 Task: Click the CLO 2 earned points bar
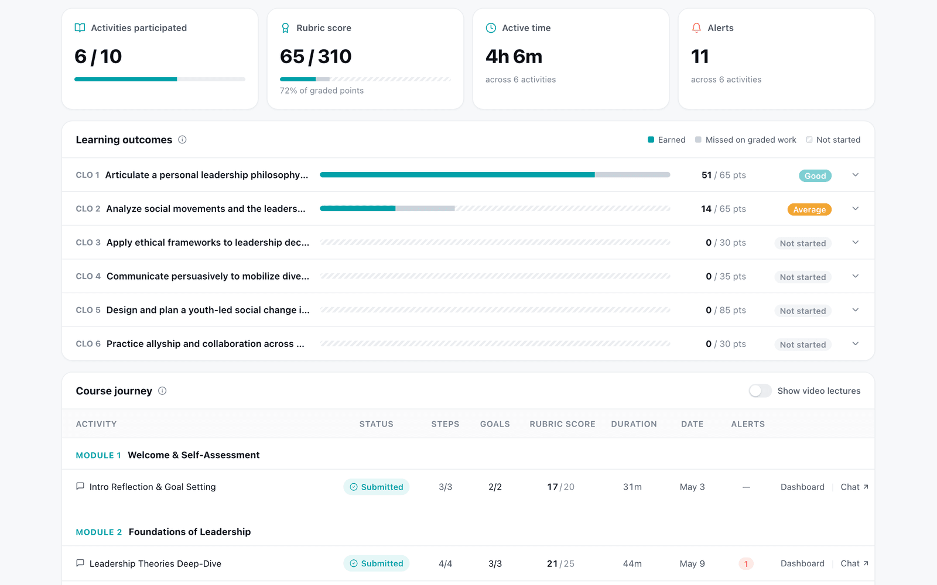(x=357, y=209)
